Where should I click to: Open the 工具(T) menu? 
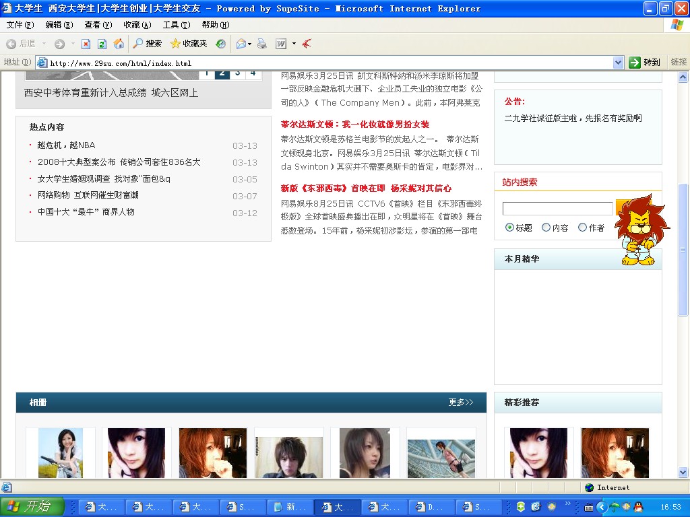(x=177, y=25)
